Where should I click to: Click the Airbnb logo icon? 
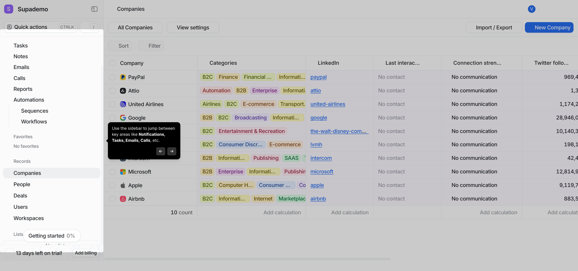[123, 199]
